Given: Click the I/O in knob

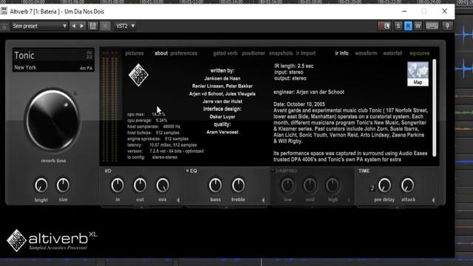Looking at the screenshot, I should coord(118,185).
